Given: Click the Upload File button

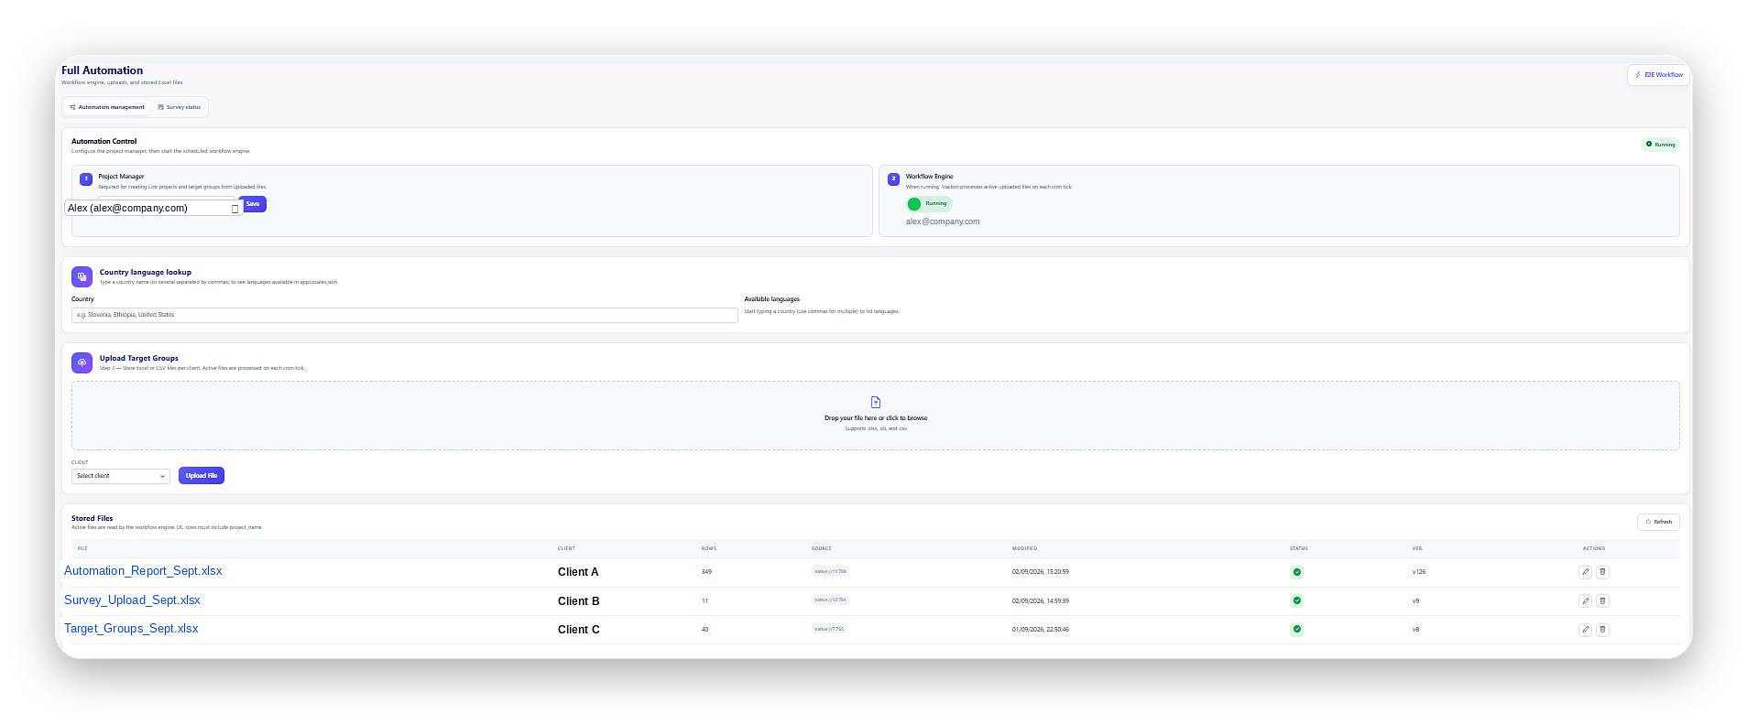Looking at the screenshot, I should [x=202, y=476].
